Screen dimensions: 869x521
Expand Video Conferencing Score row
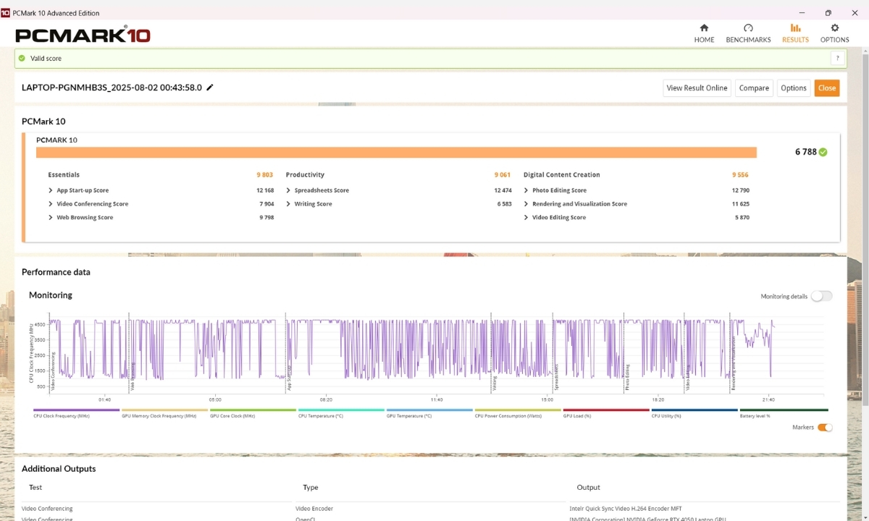[x=88, y=204]
